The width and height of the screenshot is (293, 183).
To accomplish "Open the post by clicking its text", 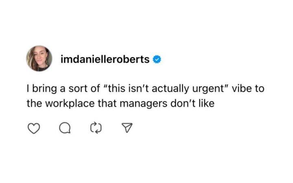I will pos(145,96).
